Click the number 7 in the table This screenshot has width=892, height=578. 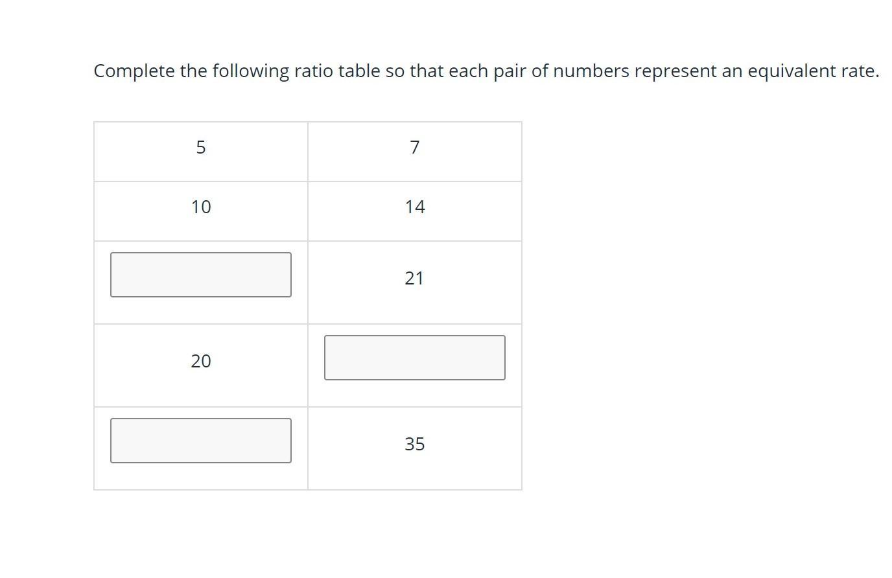pyautogui.click(x=415, y=148)
